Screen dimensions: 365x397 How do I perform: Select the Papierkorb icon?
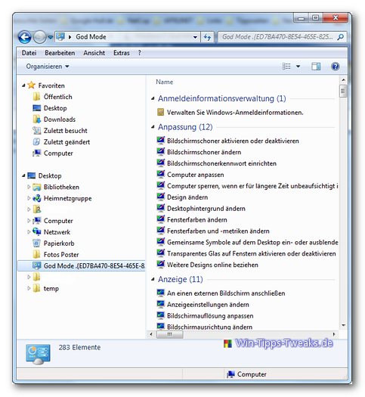[37, 243]
